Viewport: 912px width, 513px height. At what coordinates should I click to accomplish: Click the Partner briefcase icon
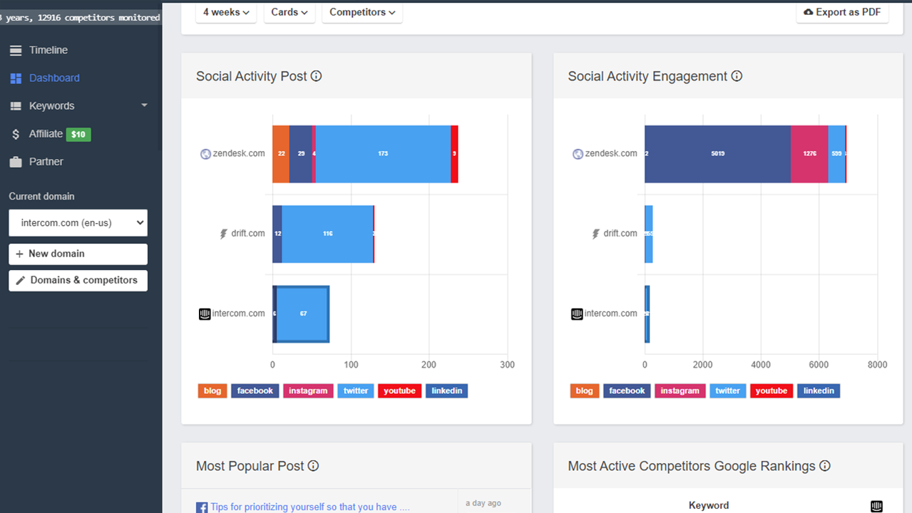16,162
